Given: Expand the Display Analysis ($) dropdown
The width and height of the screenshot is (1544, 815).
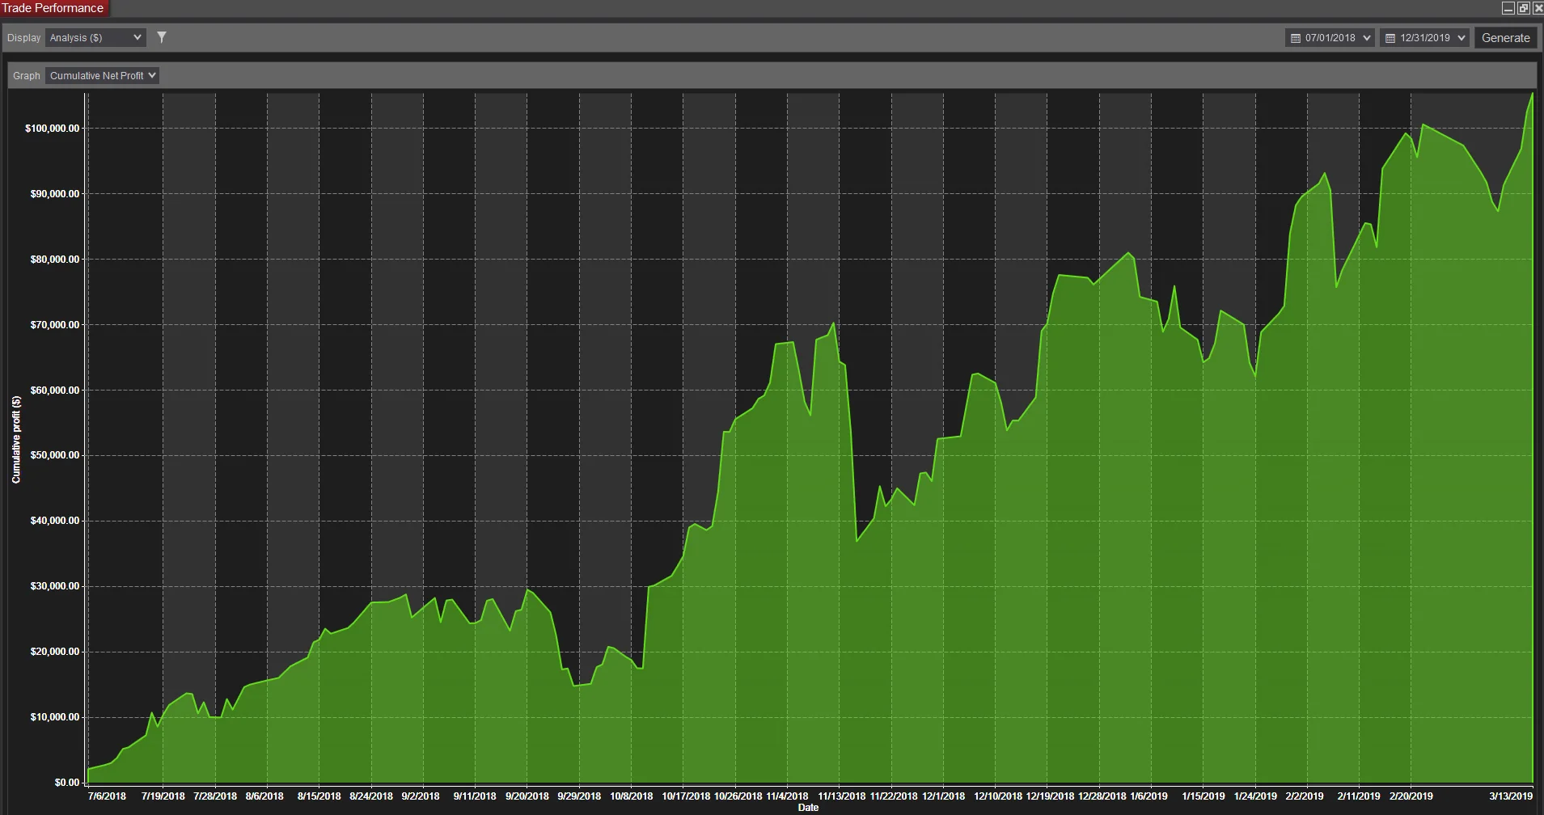Looking at the screenshot, I should (x=95, y=37).
